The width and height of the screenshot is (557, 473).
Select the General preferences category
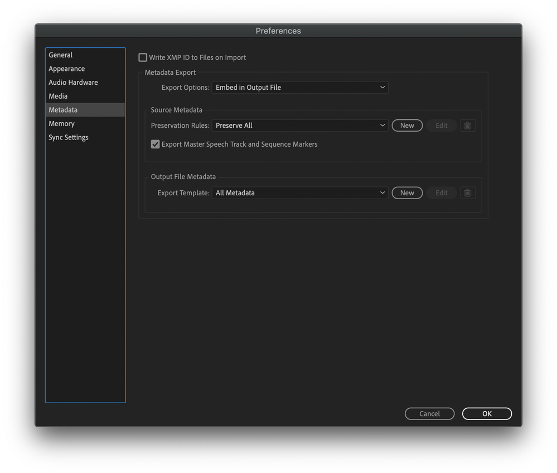(x=85, y=55)
